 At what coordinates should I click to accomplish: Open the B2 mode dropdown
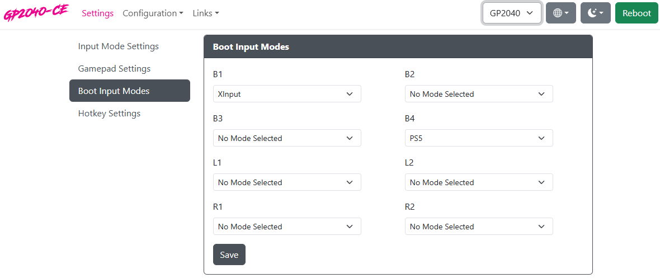[479, 94]
